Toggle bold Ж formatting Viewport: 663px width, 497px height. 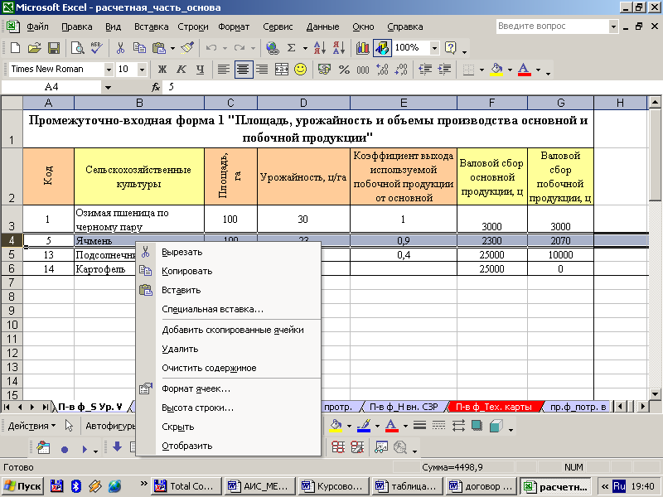[162, 70]
